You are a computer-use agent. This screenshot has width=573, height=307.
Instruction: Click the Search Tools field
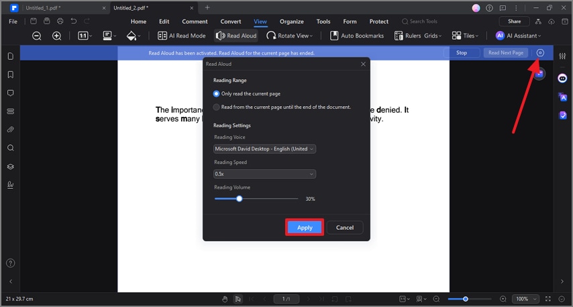[x=419, y=21]
